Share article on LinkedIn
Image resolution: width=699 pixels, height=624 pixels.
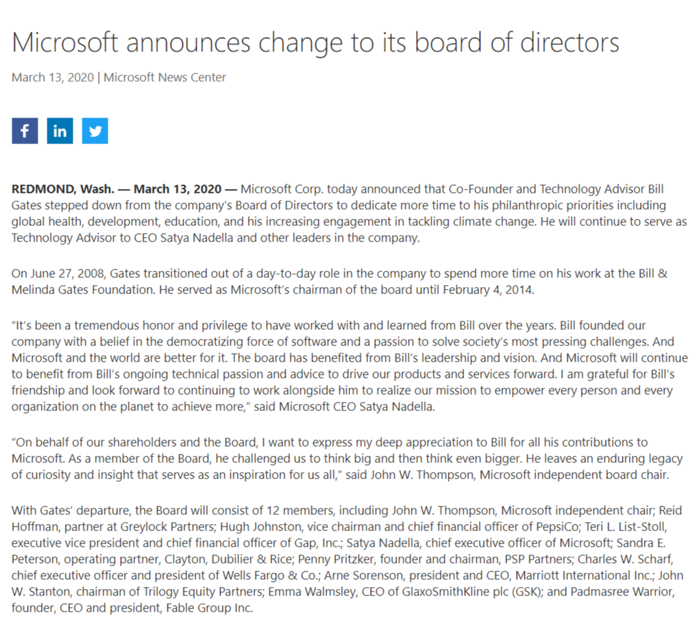(x=60, y=131)
